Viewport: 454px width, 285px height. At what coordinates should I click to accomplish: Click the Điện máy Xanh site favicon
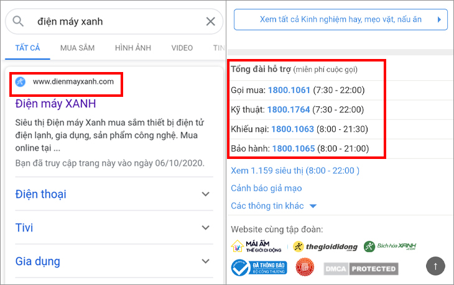pyautogui.click(x=21, y=82)
